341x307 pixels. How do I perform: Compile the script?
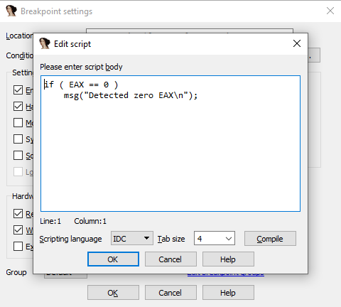270,239
